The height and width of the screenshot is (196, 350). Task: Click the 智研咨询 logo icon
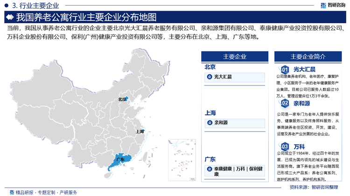[324, 5]
